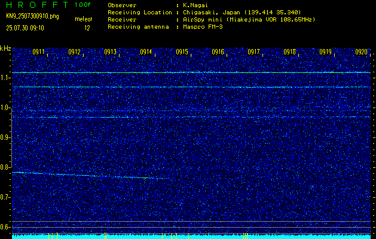Click the 0919 time marker
This screenshot has width=376, height=239.
click(325, 52)
